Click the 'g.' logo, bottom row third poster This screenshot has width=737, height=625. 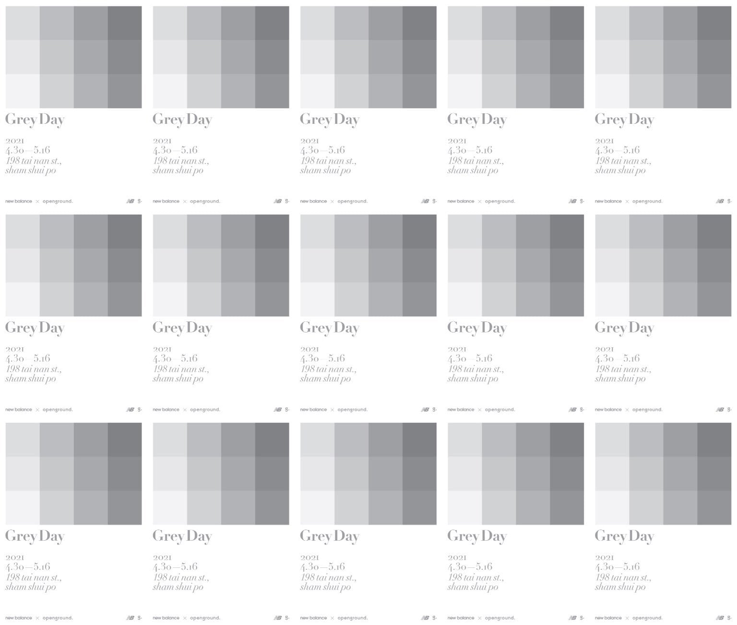434,618
